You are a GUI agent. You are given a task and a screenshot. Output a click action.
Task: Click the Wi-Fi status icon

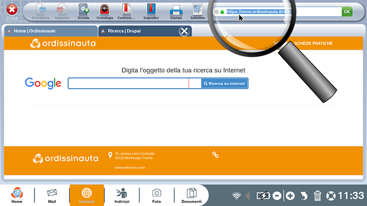[x=237, y=196]
